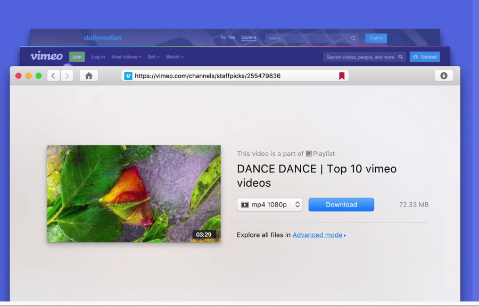The width and height of the screenshot is (479, 306).
Task: Go back with the left arrow button
Action: point(53,76)
